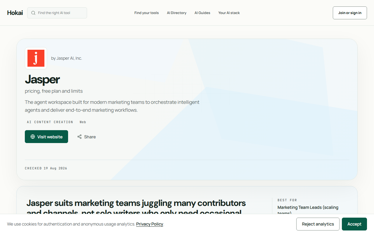The height and width of the screenshot is (234, 374).
Task: Open AI Guides in the navigation
Action: pos(202,13)
